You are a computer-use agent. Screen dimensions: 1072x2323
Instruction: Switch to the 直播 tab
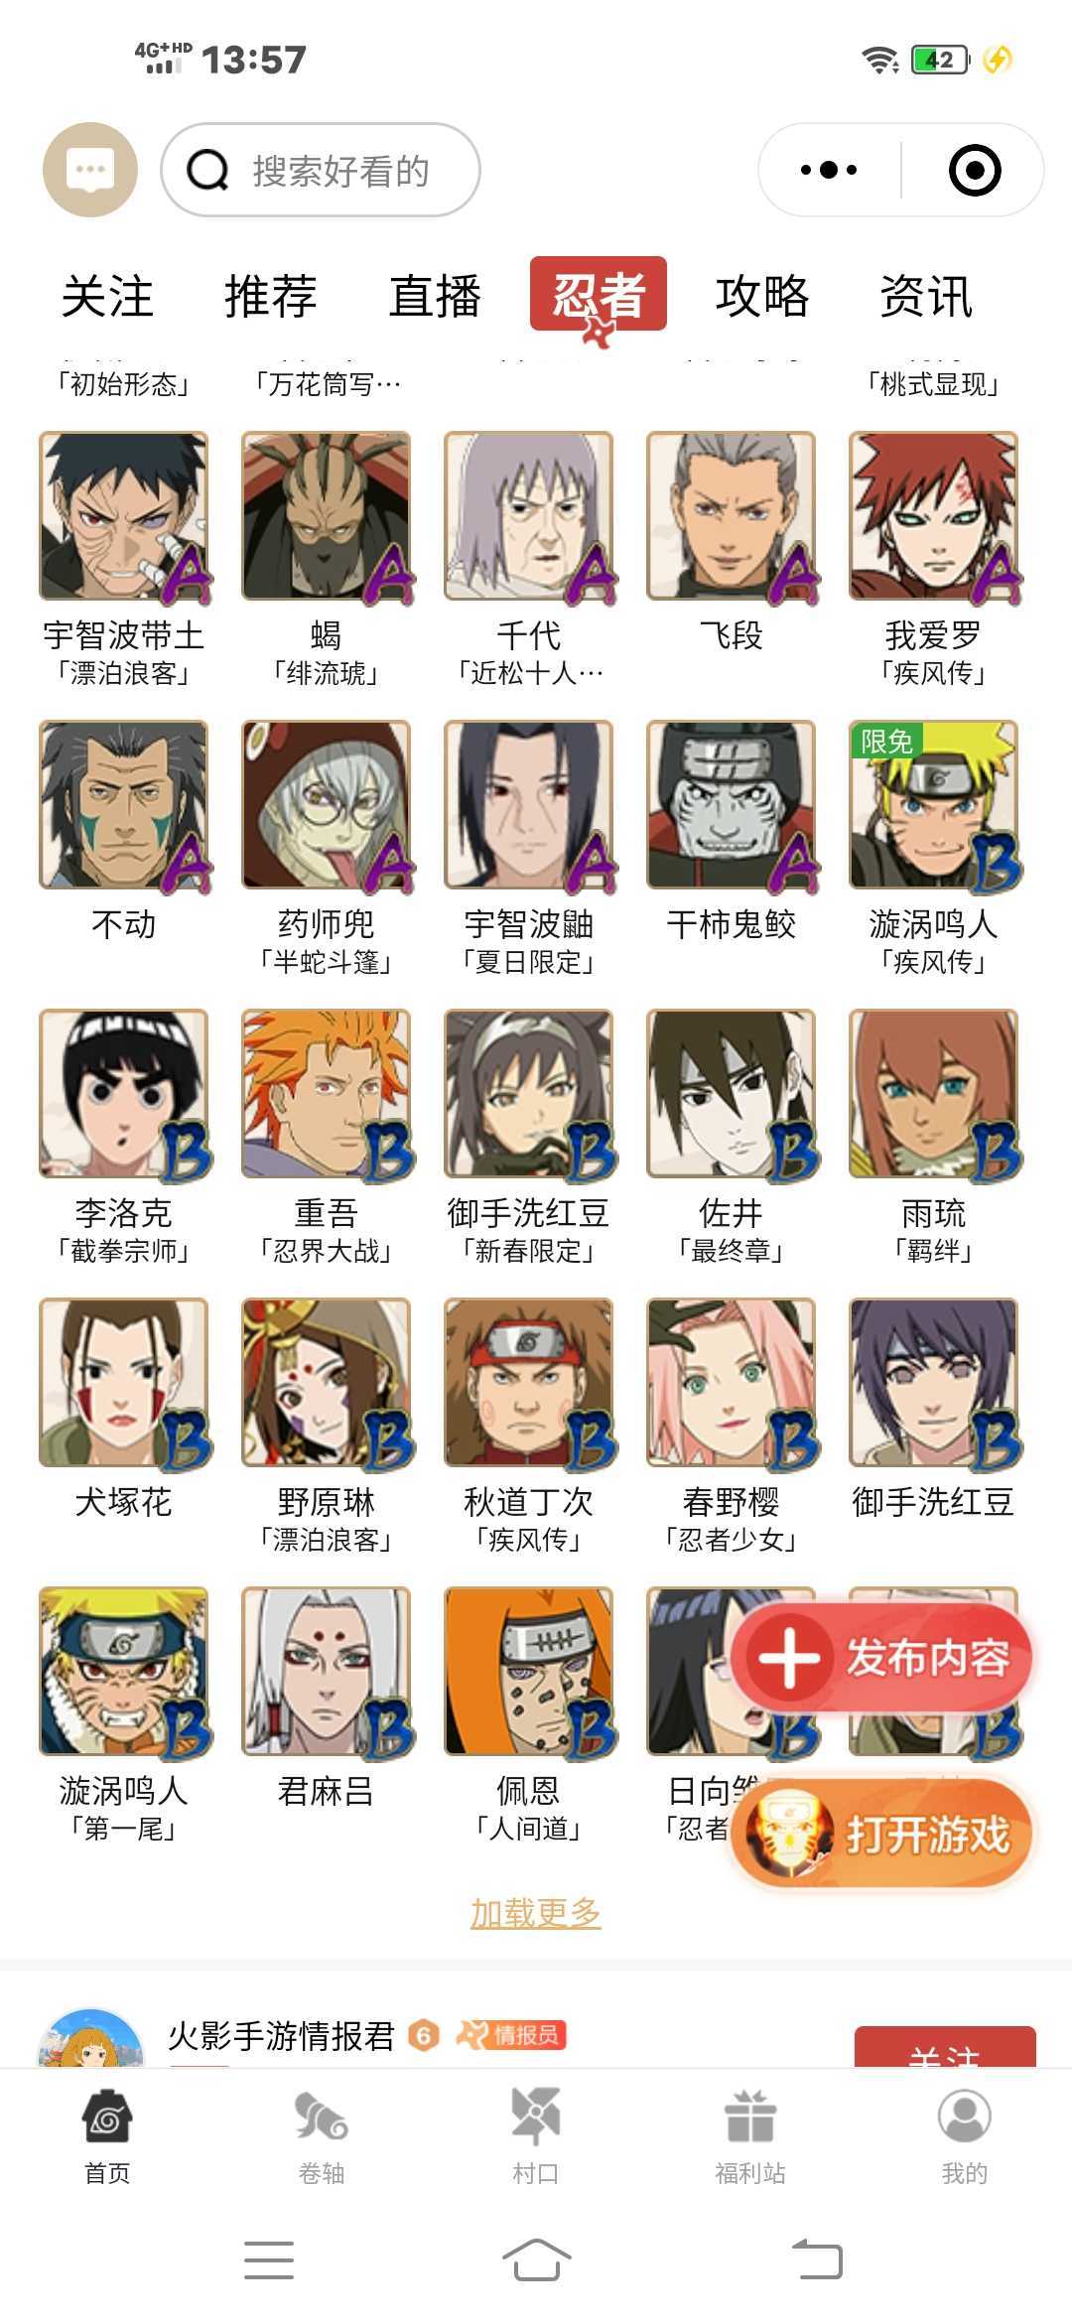pyautogui.click(x=435, y=296)
